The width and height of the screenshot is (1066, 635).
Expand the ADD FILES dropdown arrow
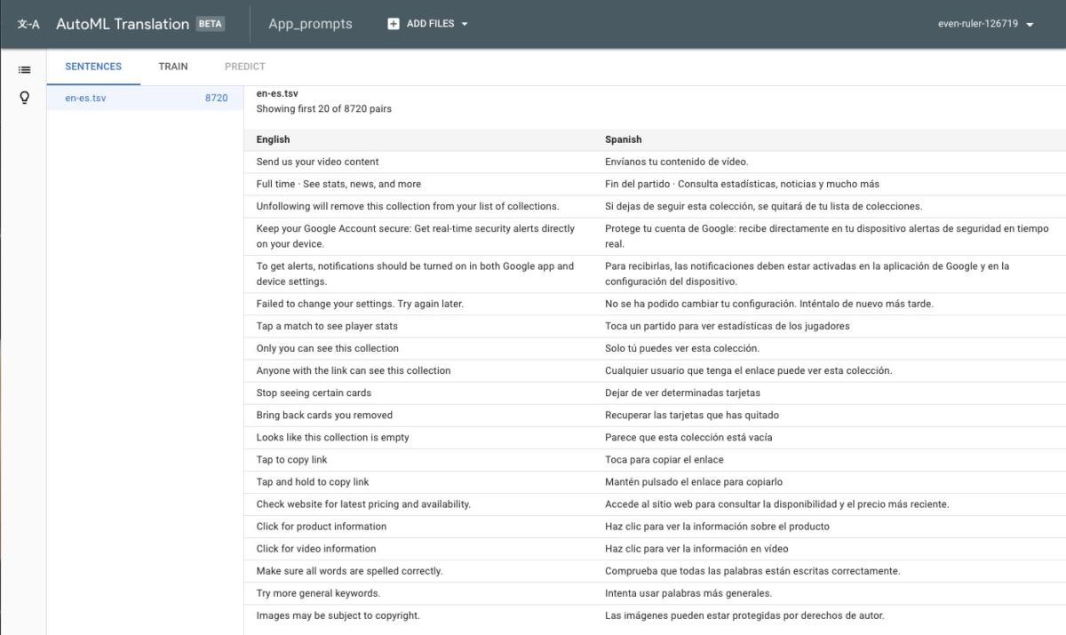coord(465,24)
